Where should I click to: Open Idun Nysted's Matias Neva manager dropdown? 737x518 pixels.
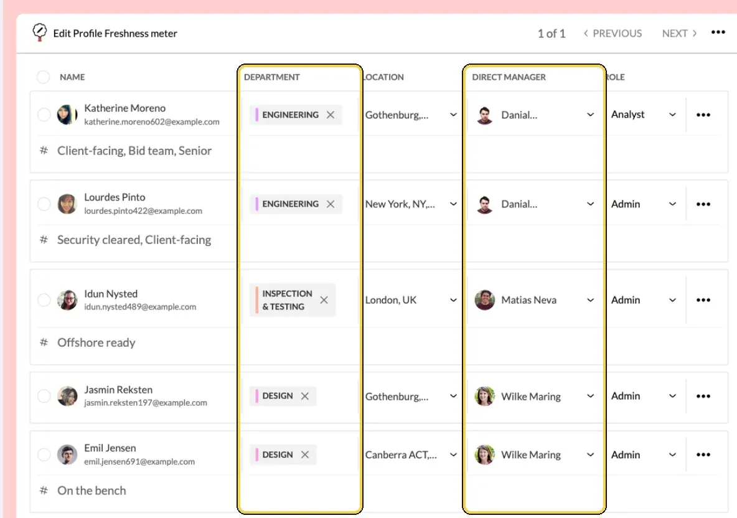tap(590, 300)
